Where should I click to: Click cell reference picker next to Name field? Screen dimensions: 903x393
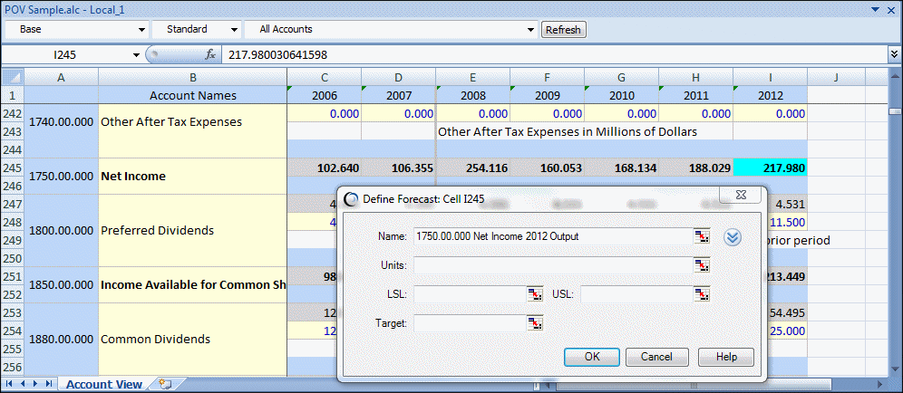[x=702, y=236]
